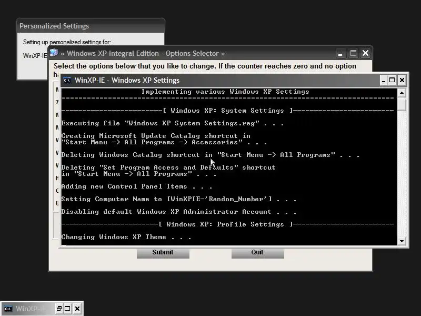
Task: Close the WinXP-IE Windows XP Settings console
Action: point(402,80)
